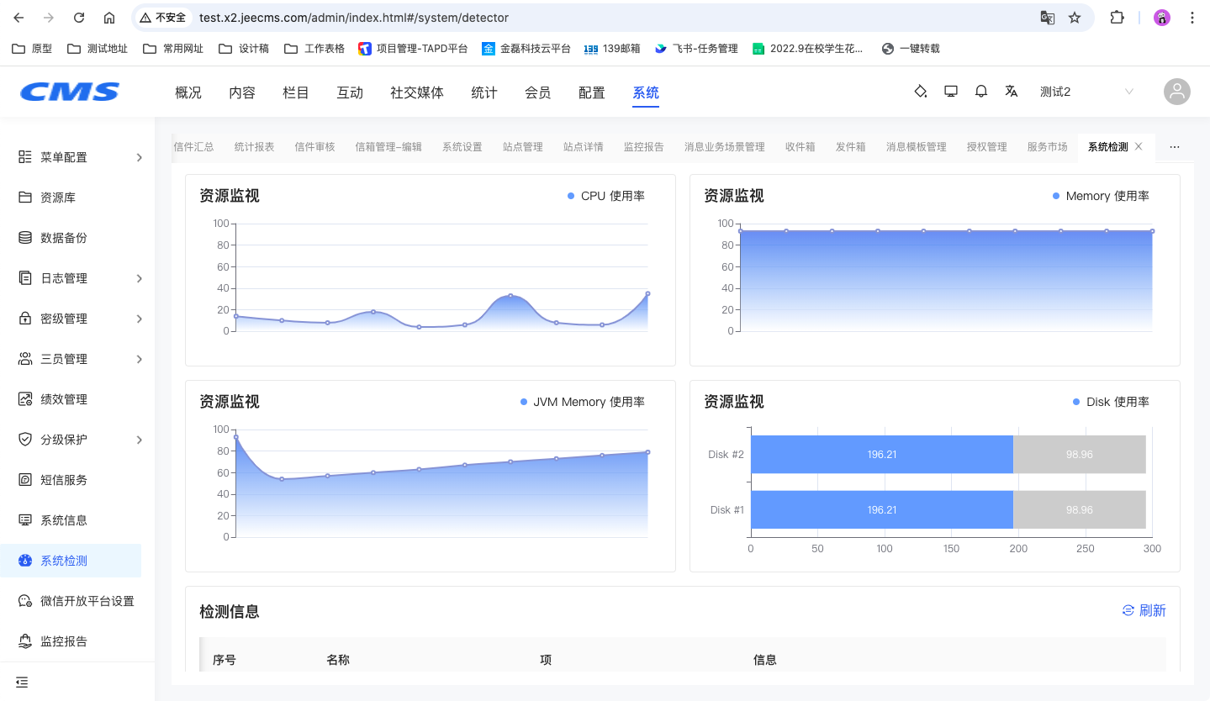Click the monitor screen icon in header
The image size is (1210, 701).
tap(951, 92)
